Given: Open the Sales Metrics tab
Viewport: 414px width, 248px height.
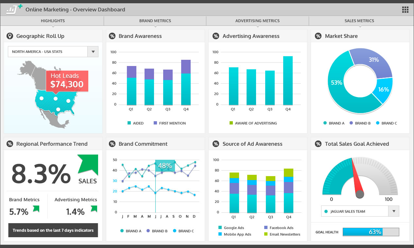Looking at the screenshot, I should pyautogui.click(x=359, y=21).
